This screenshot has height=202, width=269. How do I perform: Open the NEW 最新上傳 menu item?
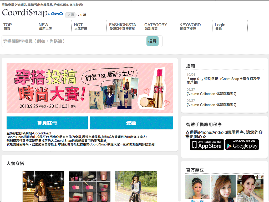pyautogui.click(x=45, y=26)
